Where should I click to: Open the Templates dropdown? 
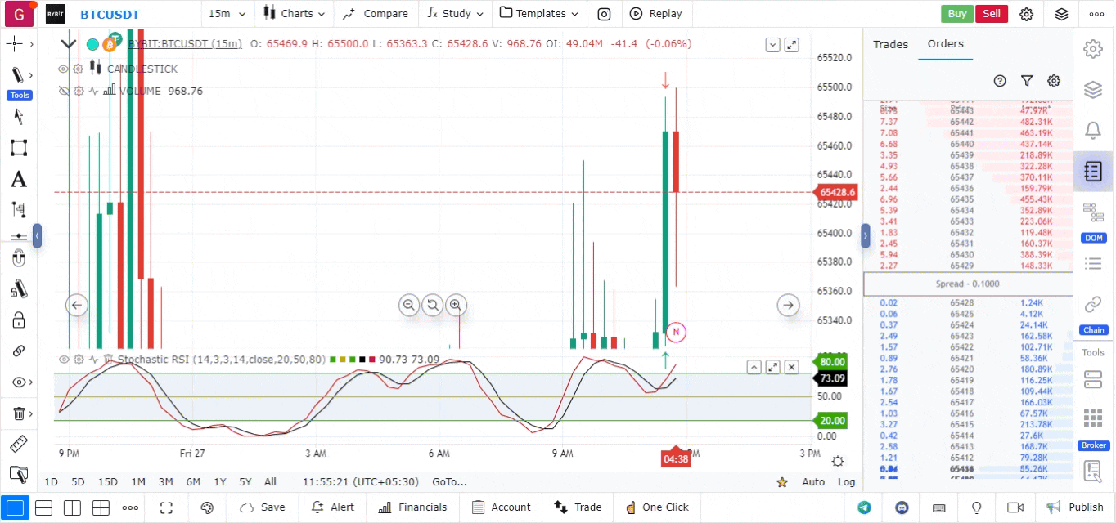539,14
